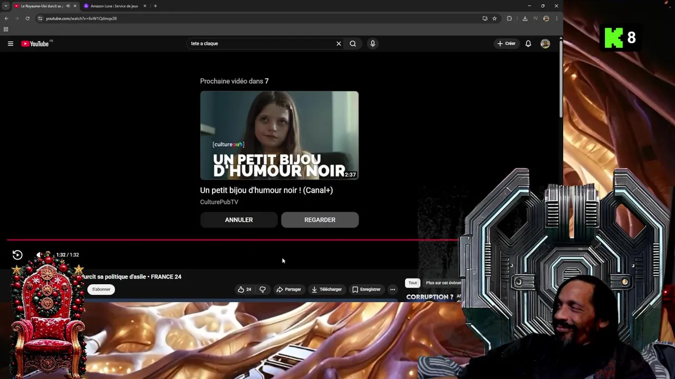Click the browser address bar URL
The height and width of the screenshot is (379, 675).
(x=81, y=18)
